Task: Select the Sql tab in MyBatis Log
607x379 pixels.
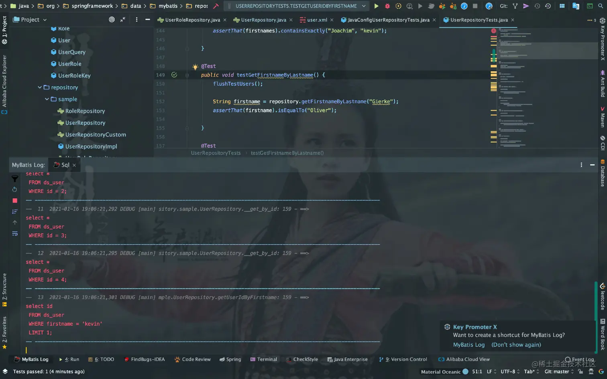Action: pos(65,165)
